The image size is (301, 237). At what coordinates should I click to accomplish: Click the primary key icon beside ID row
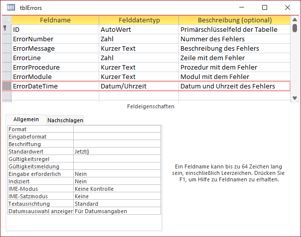pos(5,28)
